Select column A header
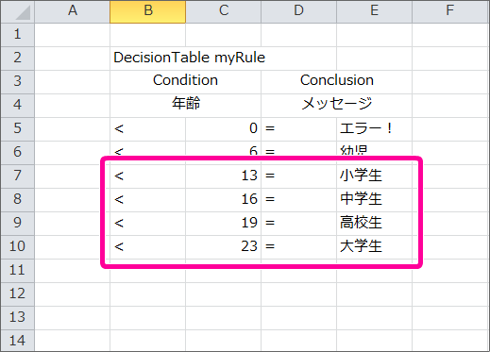This screenshot has width=490, height=352. (73, 11)
